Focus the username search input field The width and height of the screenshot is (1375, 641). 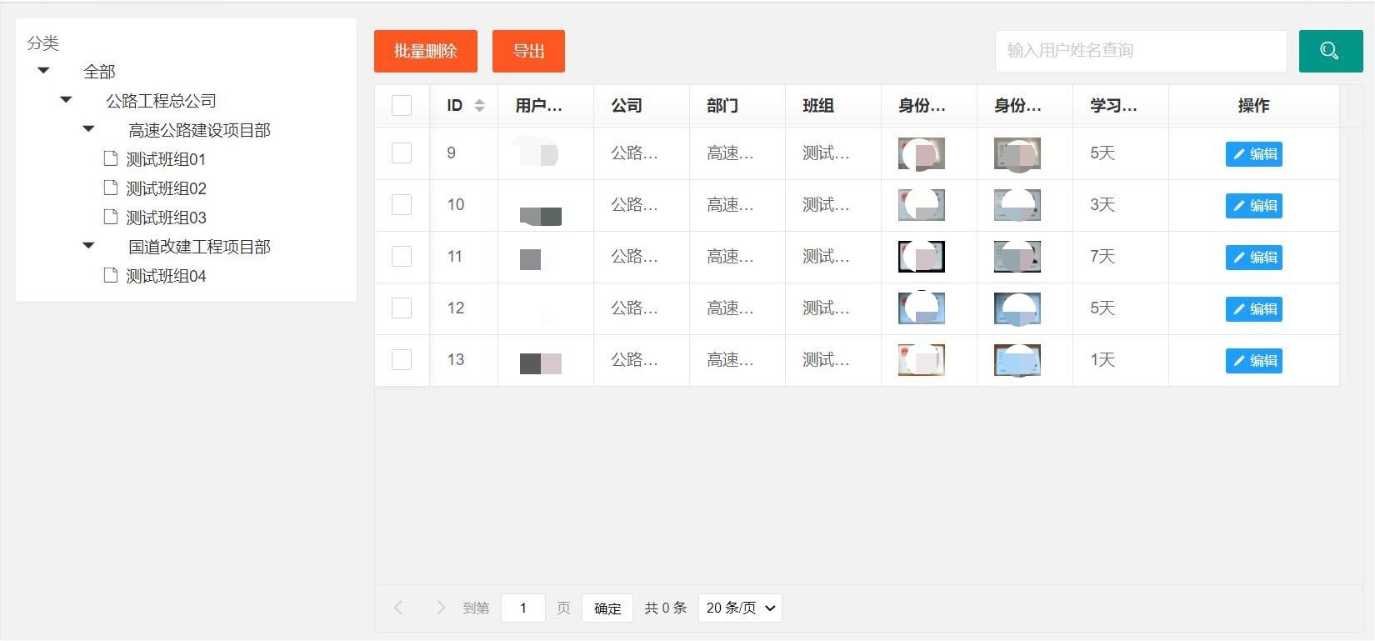(1140, 51)
